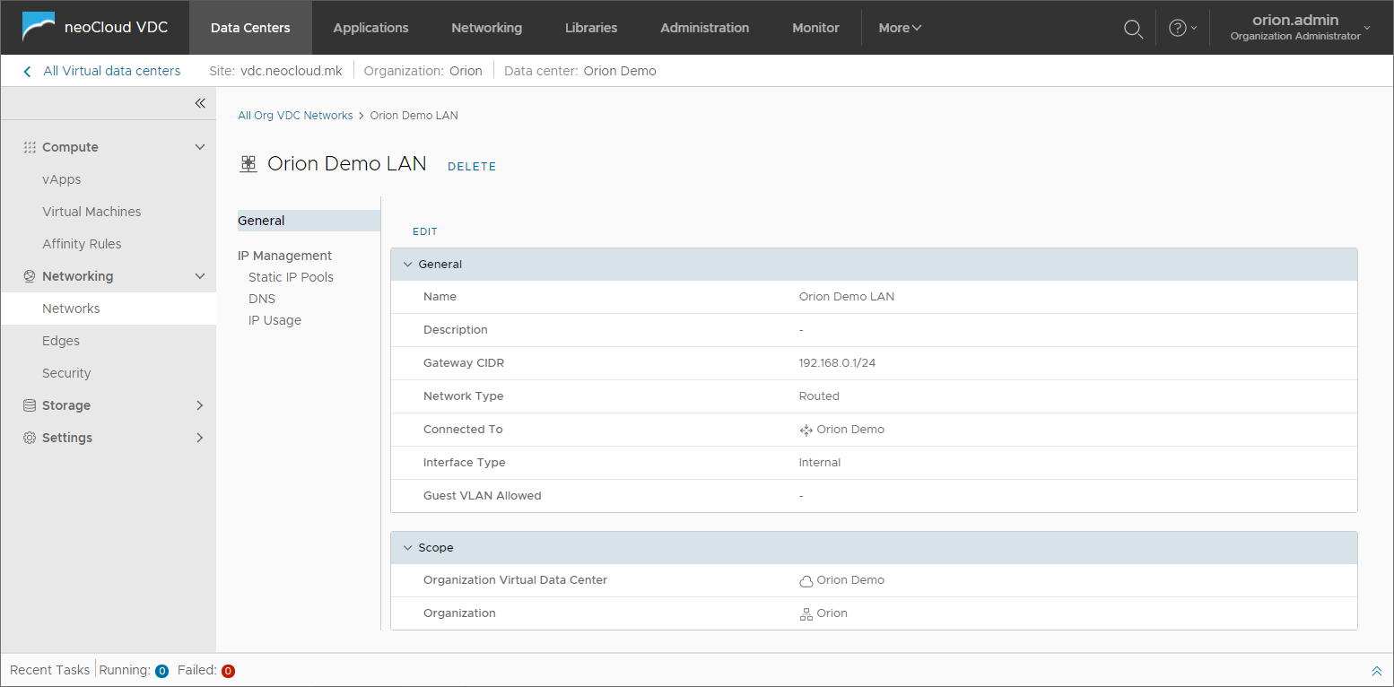Click the Guest VLAN Allowed label

483,496
